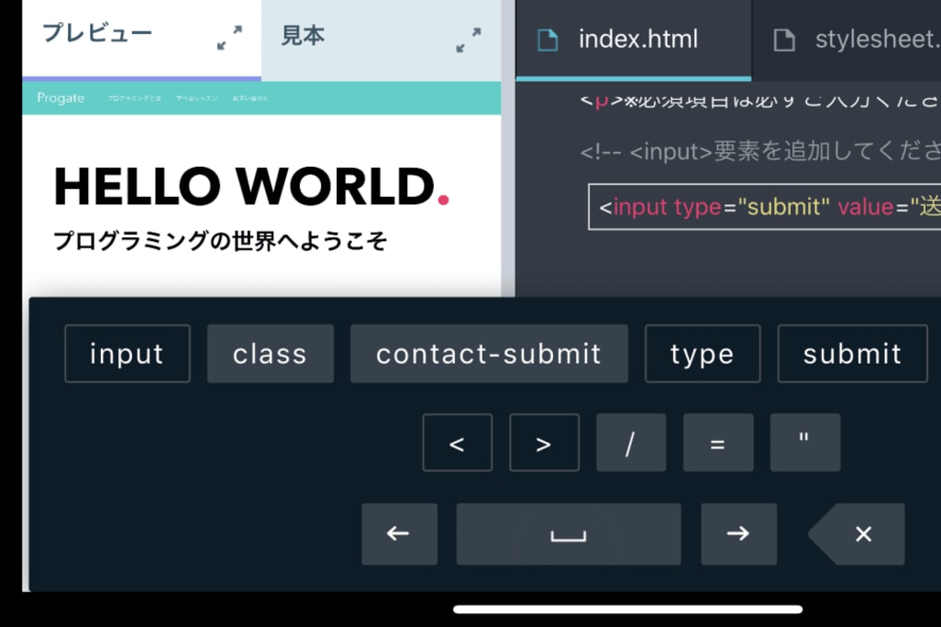Open the stylesheet file tab
Viewport: 941px width, 627px height.
point(858,40)
